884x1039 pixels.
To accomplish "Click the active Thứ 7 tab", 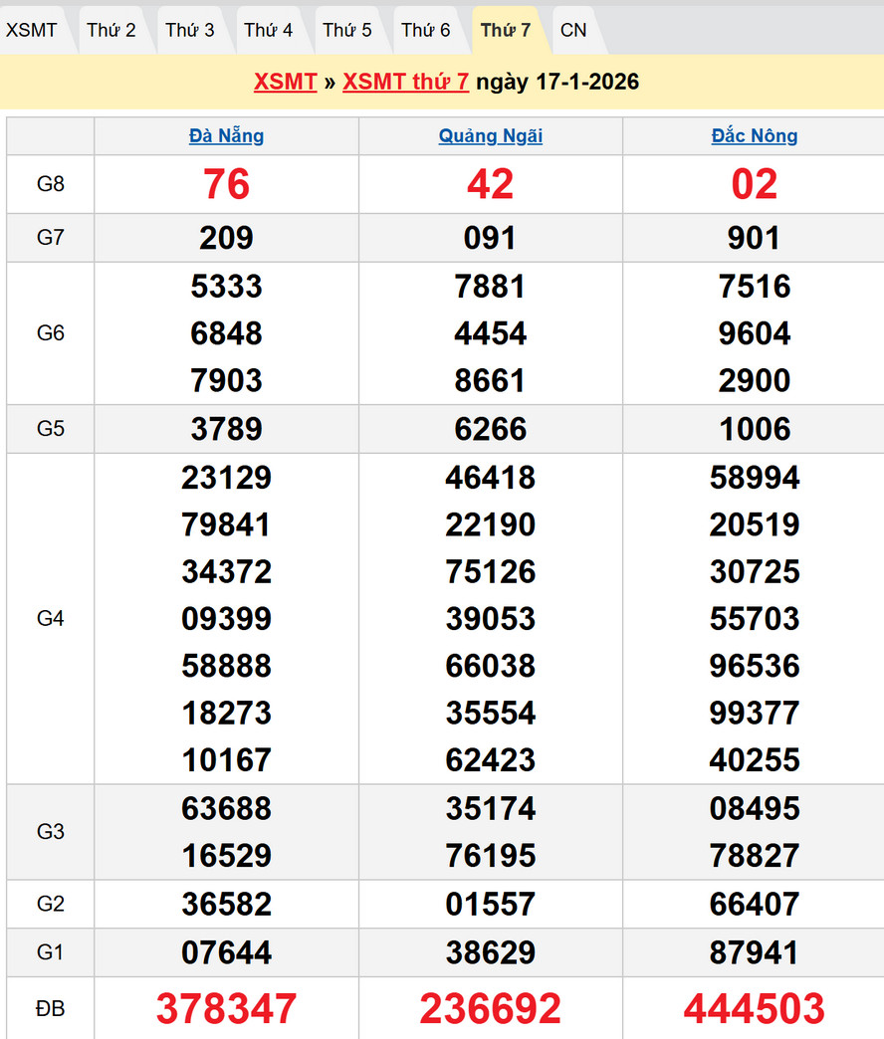I will click(x=505, y=30).
